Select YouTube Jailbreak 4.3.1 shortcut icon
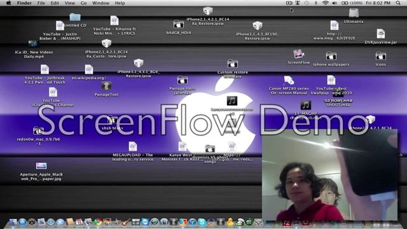407x229 pixels. coord(45,69)
